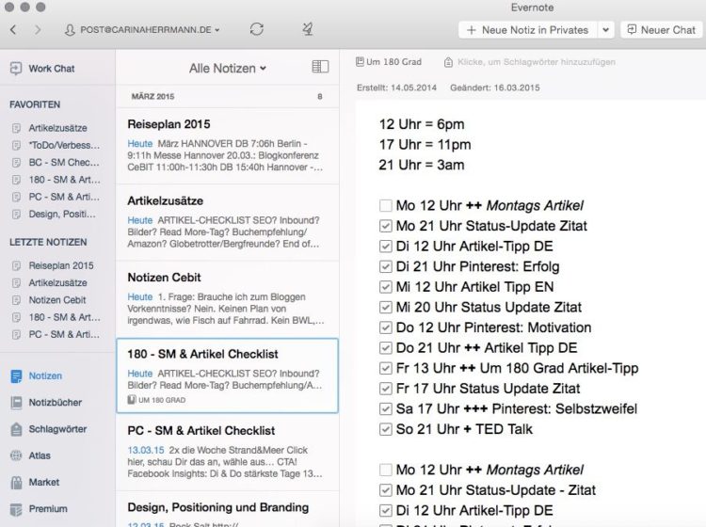Click the Work Chat icon in sidebar
The width and height of the screenshot is (706, 527).
click(x=16, y=69)
